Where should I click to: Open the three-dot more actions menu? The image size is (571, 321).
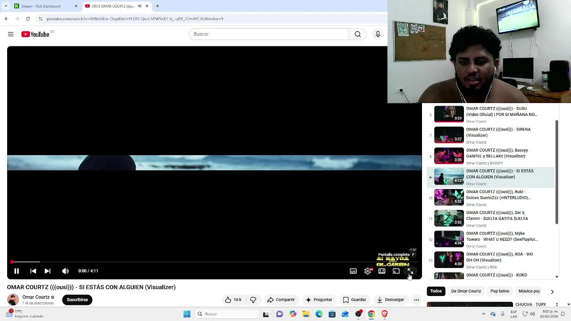(417, 300)
